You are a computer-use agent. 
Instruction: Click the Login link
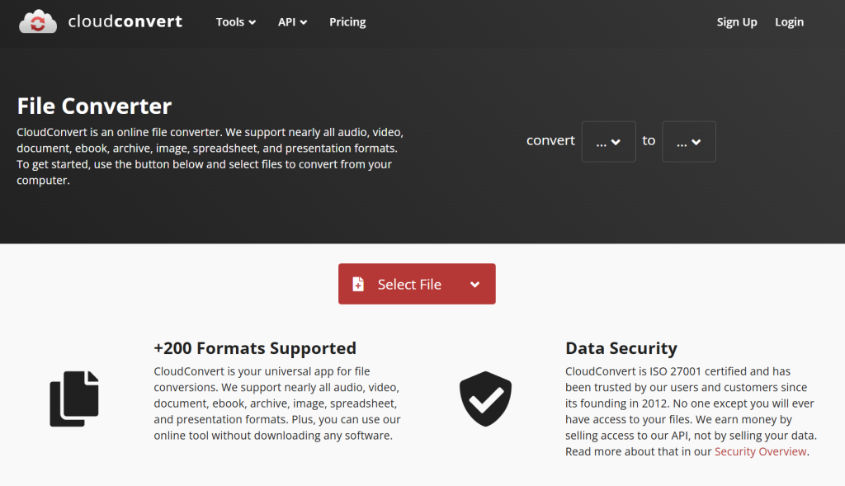pyautogui.click(x=789, y=22)
